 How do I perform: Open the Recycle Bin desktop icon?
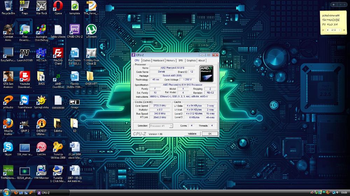8,8
